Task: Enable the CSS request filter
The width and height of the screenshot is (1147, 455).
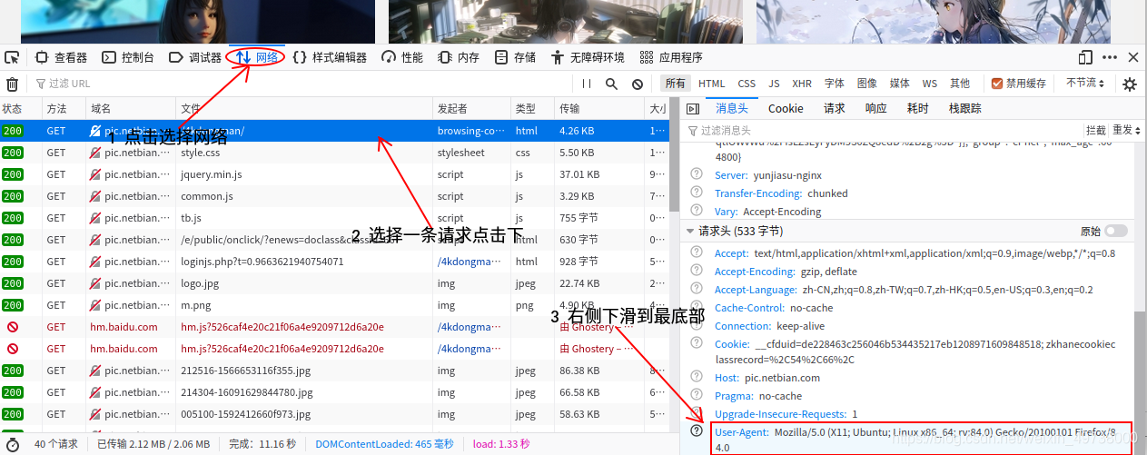Action: point(747,84)
